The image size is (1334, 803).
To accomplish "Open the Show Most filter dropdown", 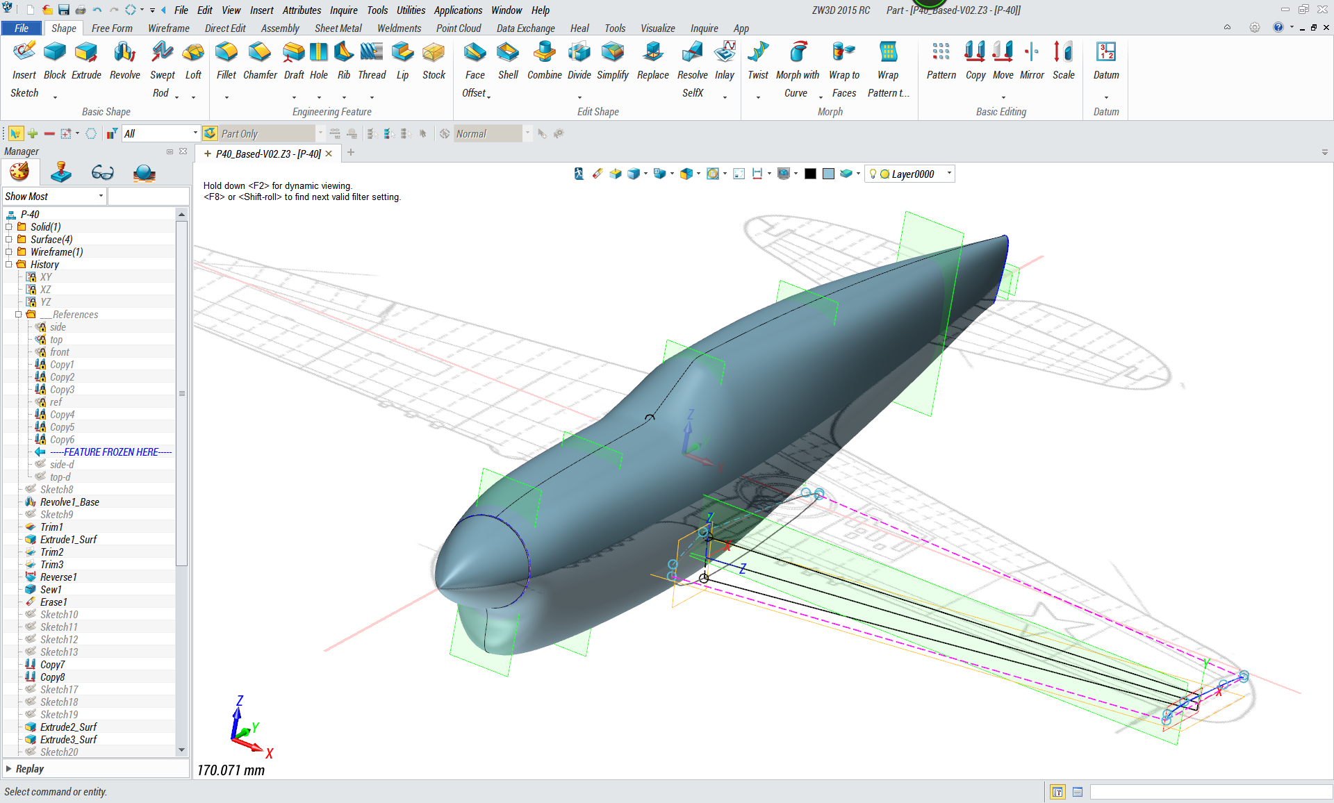I will 101,197.
